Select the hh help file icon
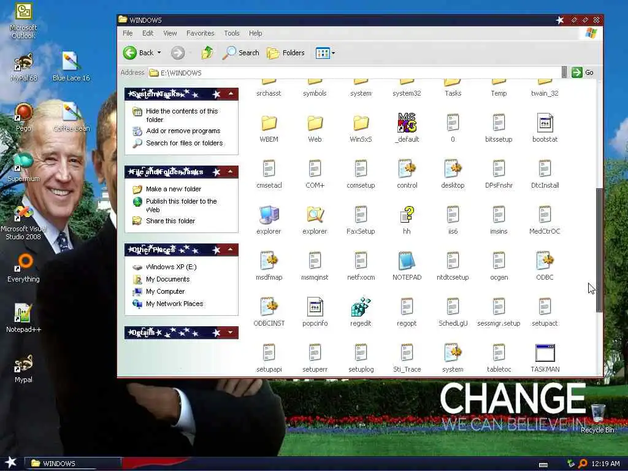Viewport: 628px width, 471px height. coord(407,215)
